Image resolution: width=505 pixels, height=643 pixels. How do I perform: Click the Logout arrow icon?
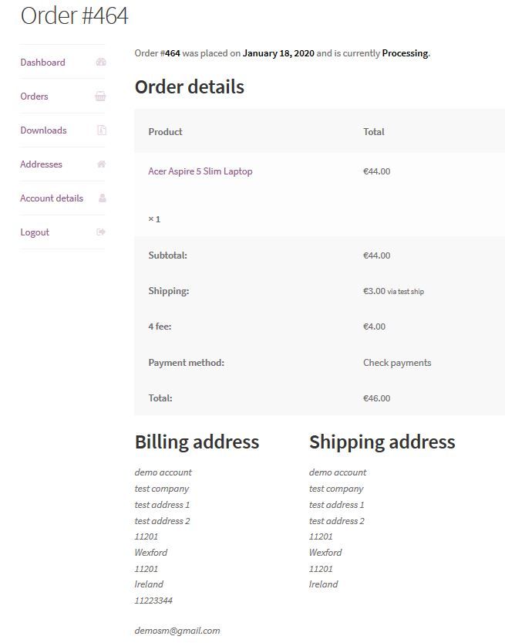[x=101, y=232]
